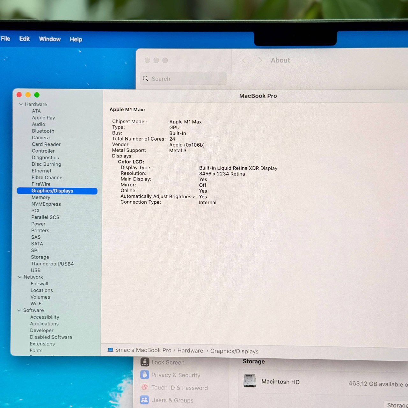The width and height of the screenshot is (408, 408).
Task: Click the magnifying glass in the search bar
Action: [146, 79]
